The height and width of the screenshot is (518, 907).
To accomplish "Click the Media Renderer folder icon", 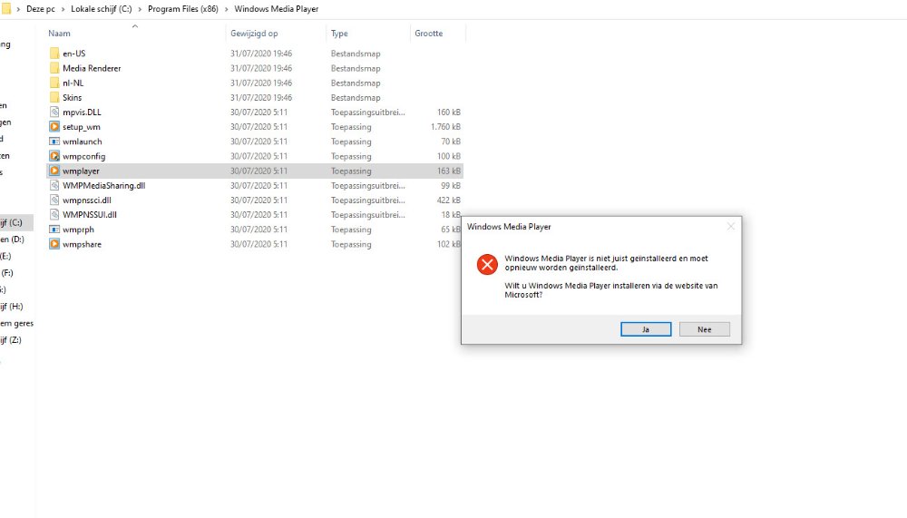I will [54, 68].
